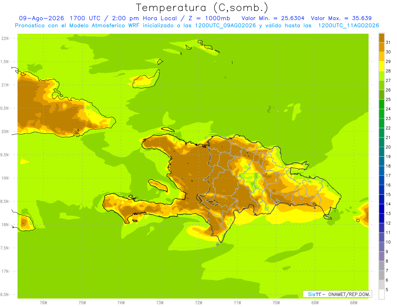Click the '68W' longitude axis label
Screen dimensions: 397x307
point(354,303)
